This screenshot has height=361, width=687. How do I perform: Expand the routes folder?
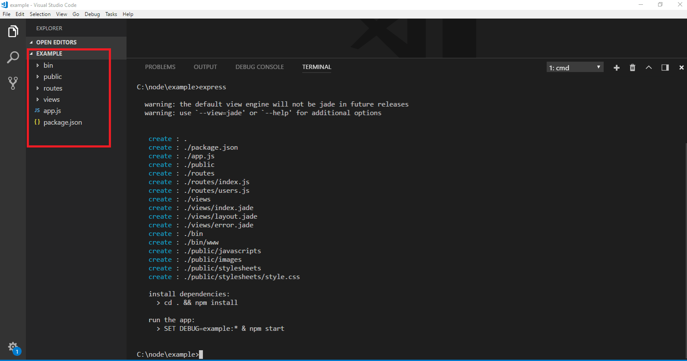(x=38, y=88)
